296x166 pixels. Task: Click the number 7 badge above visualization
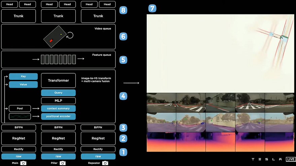click(152, 8)
